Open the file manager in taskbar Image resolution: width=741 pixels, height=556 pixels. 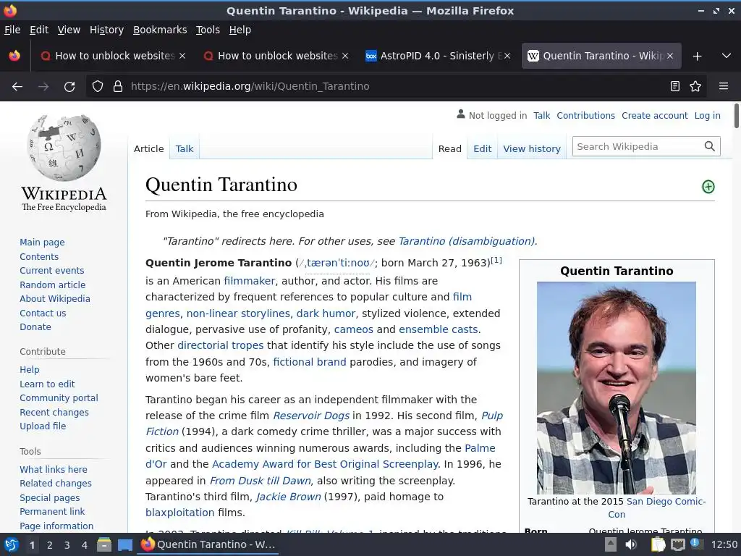pos(104,544)
